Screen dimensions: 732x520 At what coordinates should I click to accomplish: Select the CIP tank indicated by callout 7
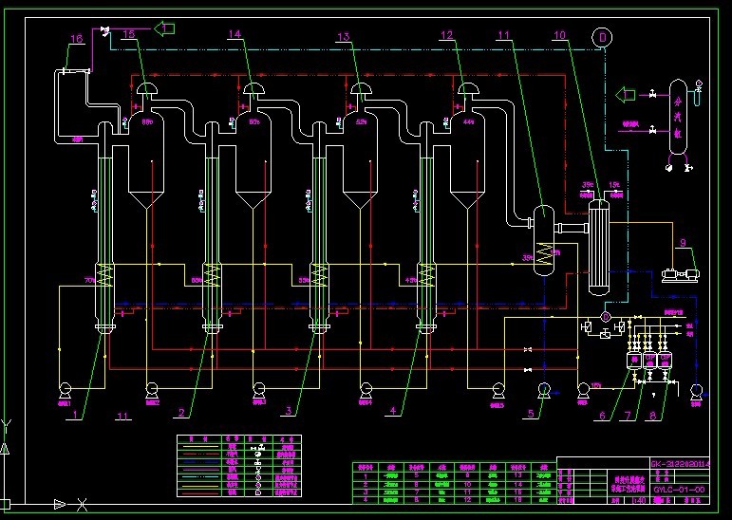coord(649,361)
